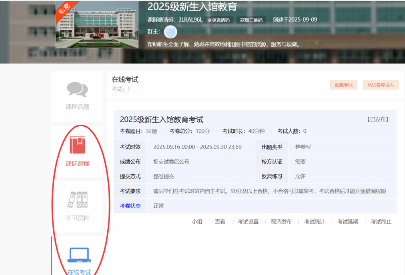Image resolution: width=405 pixels, height=275 pixels.
Task: Click the 小组 action link
Action: coord(197,222)
